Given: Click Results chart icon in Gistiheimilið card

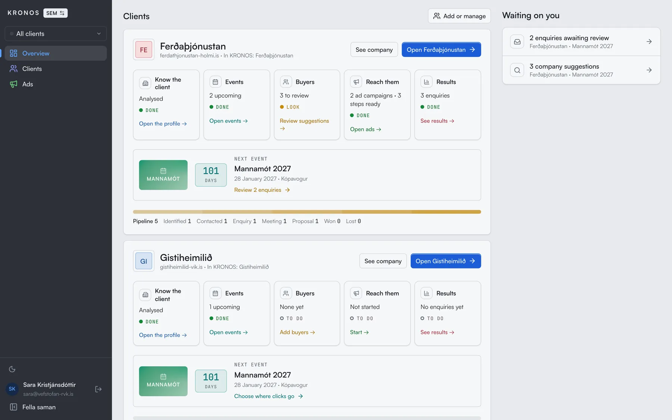Looking at the screenshot, I should [x=427, y=293].
